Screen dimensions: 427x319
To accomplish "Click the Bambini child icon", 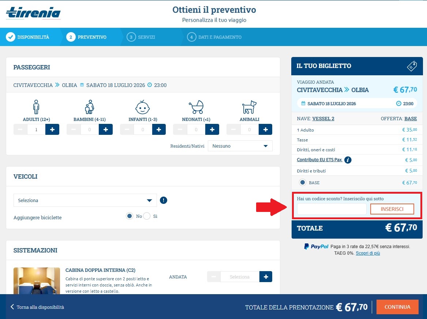I will pos(89,107).
